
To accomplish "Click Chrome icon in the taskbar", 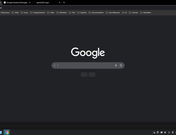I will (7, 132).
